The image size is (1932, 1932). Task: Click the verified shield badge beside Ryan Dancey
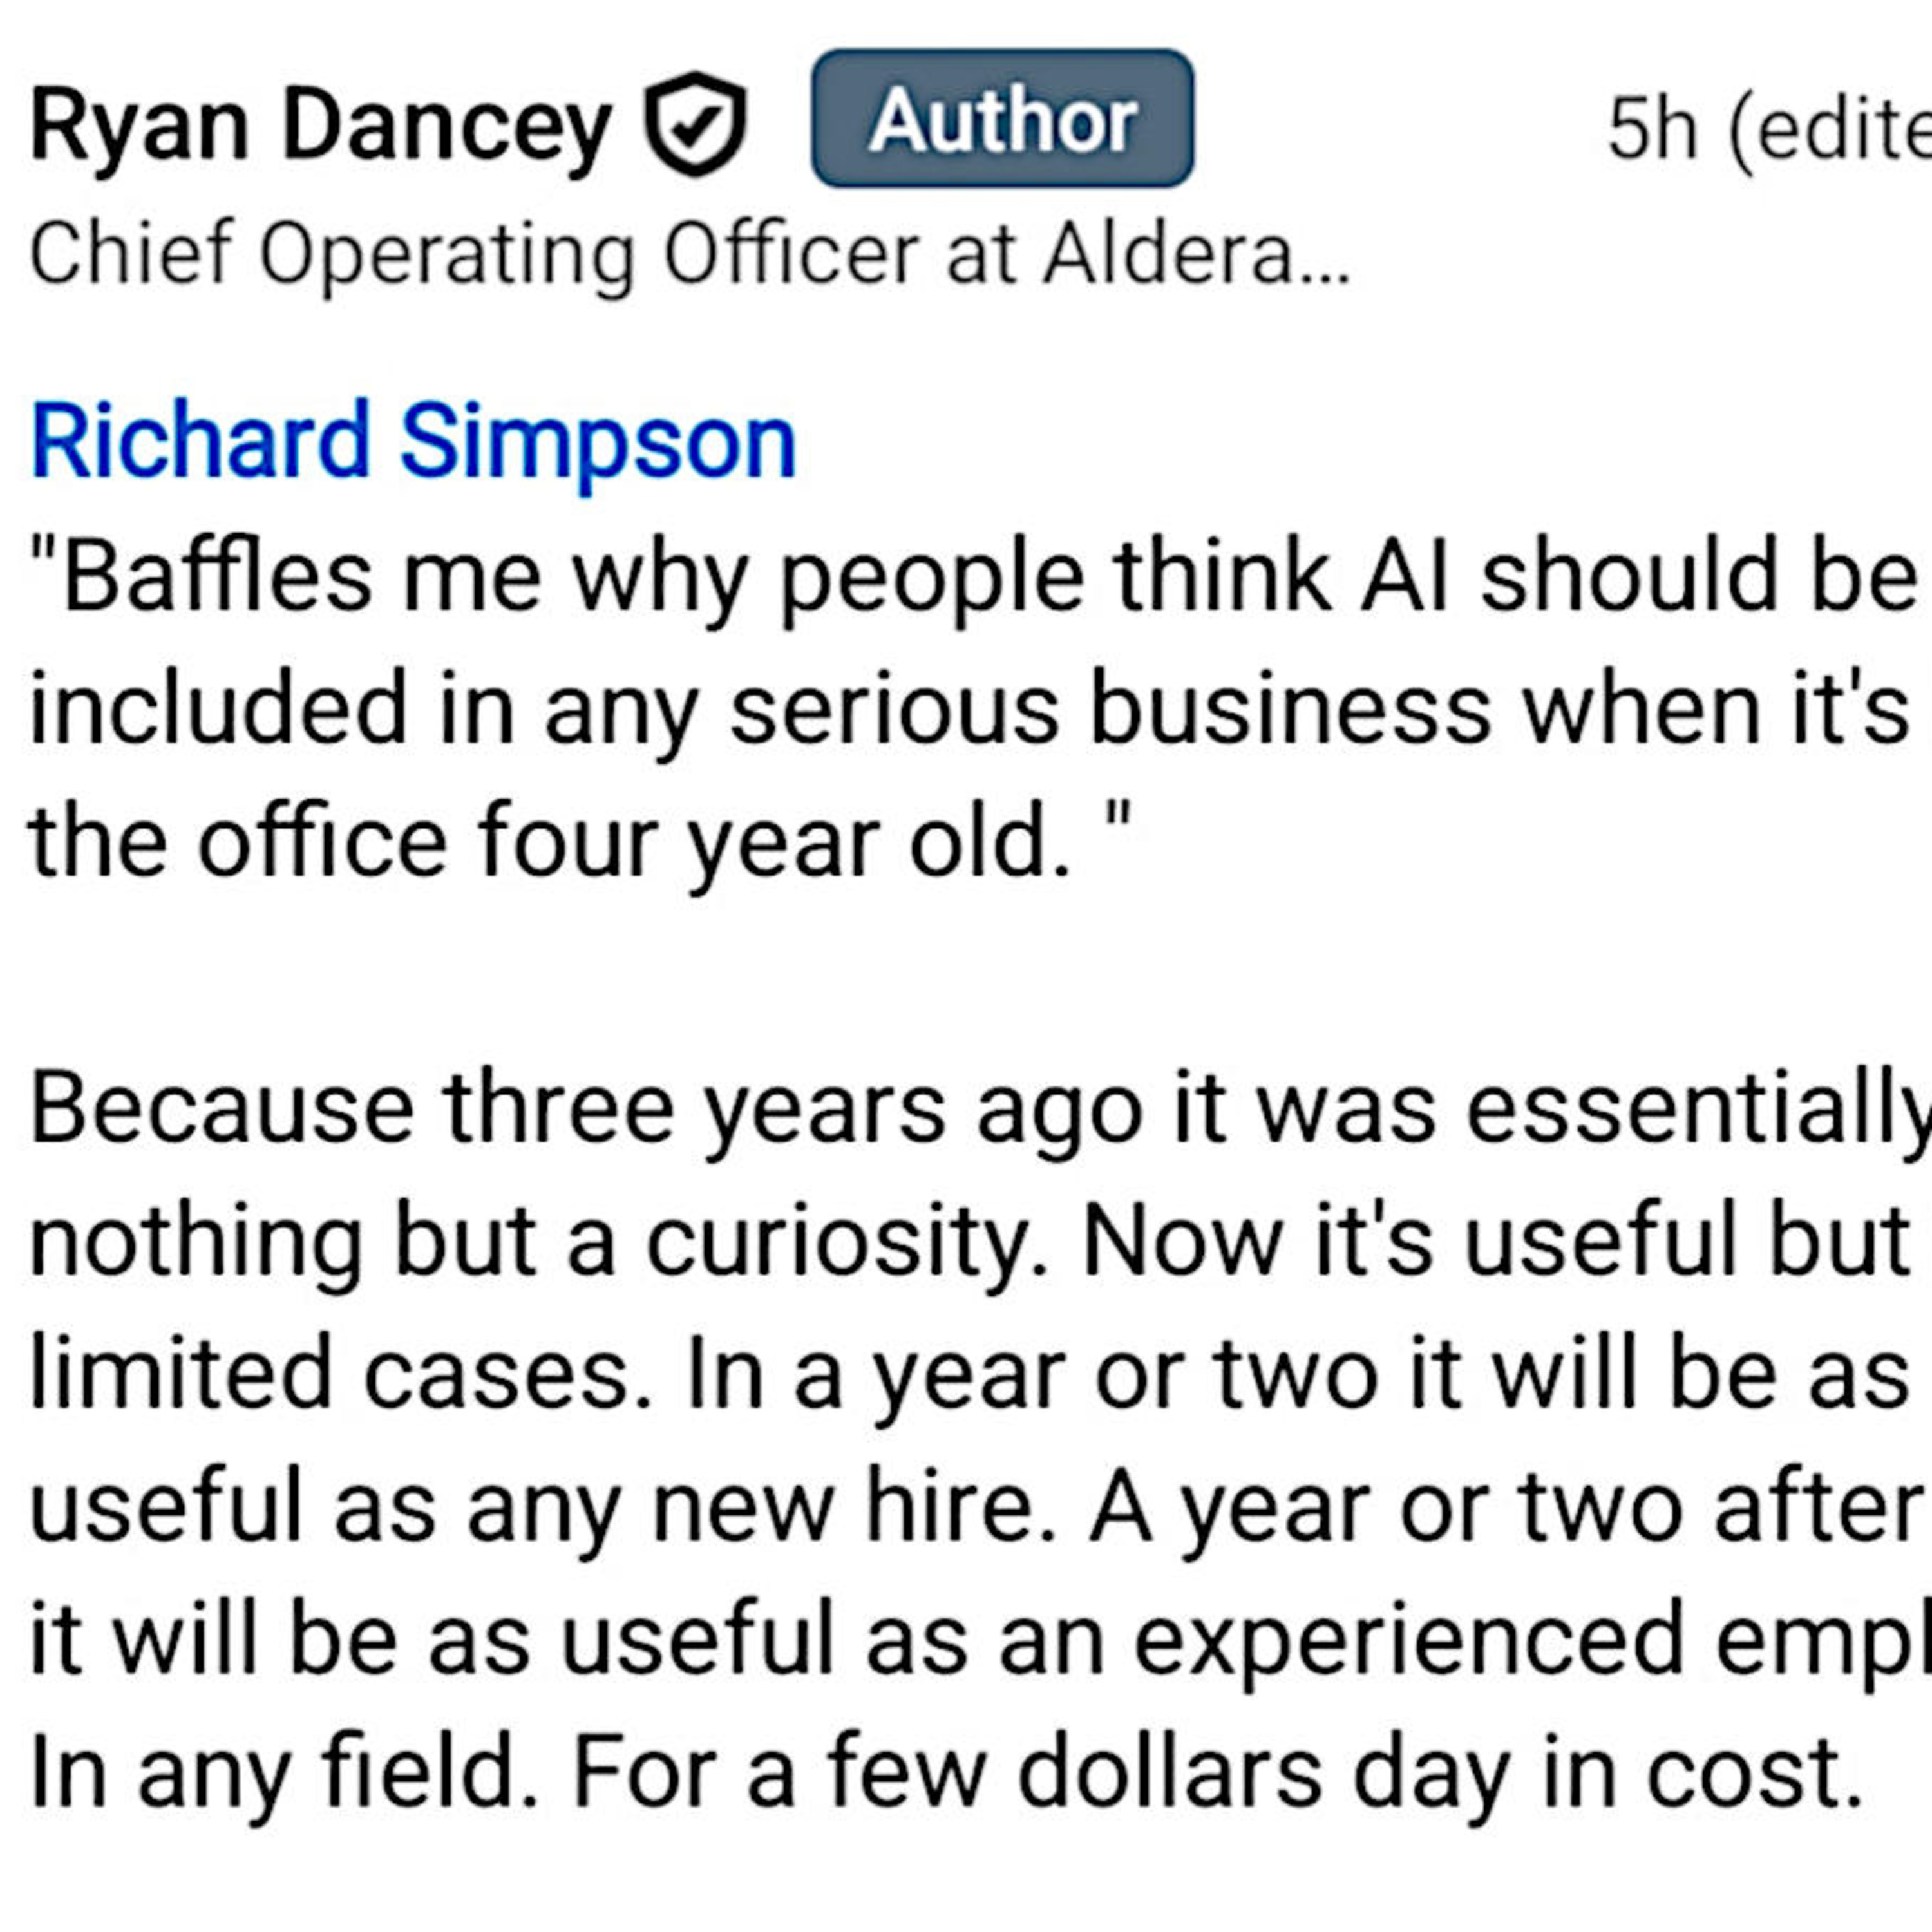(x=696, y=124)
